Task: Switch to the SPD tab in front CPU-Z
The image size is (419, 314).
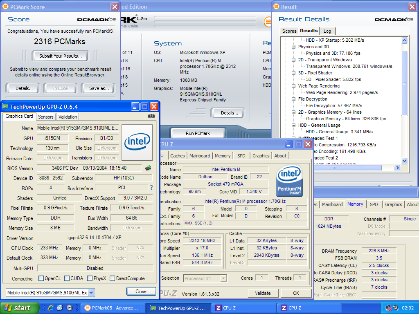Action: point(241,156)
